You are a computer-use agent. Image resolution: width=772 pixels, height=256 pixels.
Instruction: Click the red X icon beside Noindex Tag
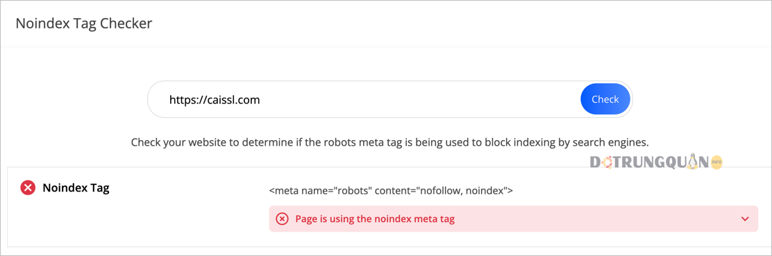(x=28, y=187)
